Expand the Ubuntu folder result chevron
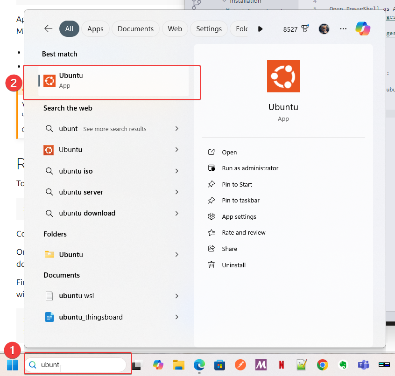395x376 pixels. [176, 254]
